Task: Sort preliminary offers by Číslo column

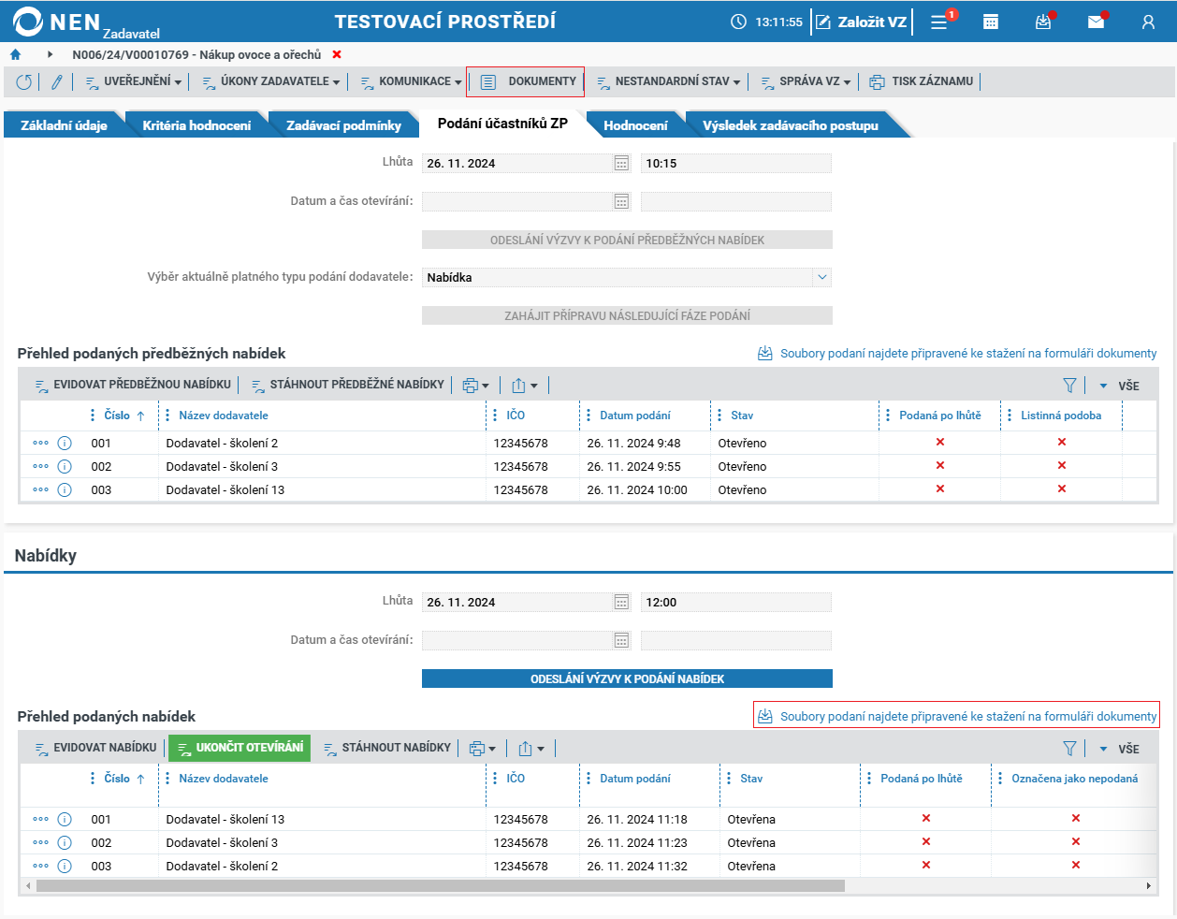Action: click(x=117, y=416)
